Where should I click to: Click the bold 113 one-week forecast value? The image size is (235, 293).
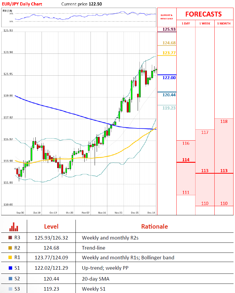205,171
